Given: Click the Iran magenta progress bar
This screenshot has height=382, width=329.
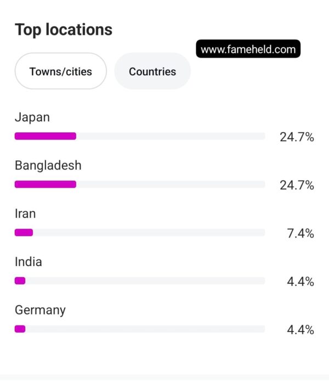Looking at the screenshot, I should [x=24, y=232].
